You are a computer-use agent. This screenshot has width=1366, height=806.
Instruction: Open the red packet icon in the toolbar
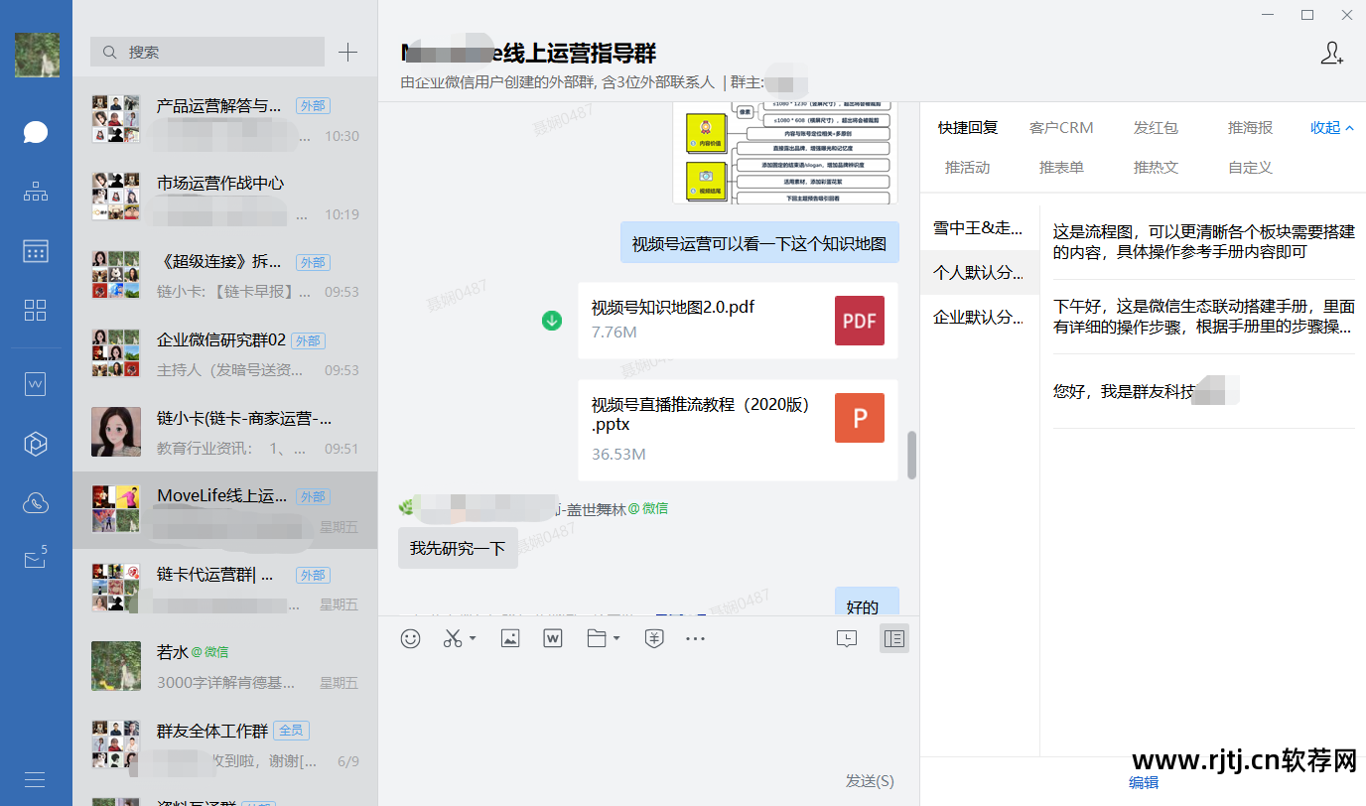(x=653, y=638)
